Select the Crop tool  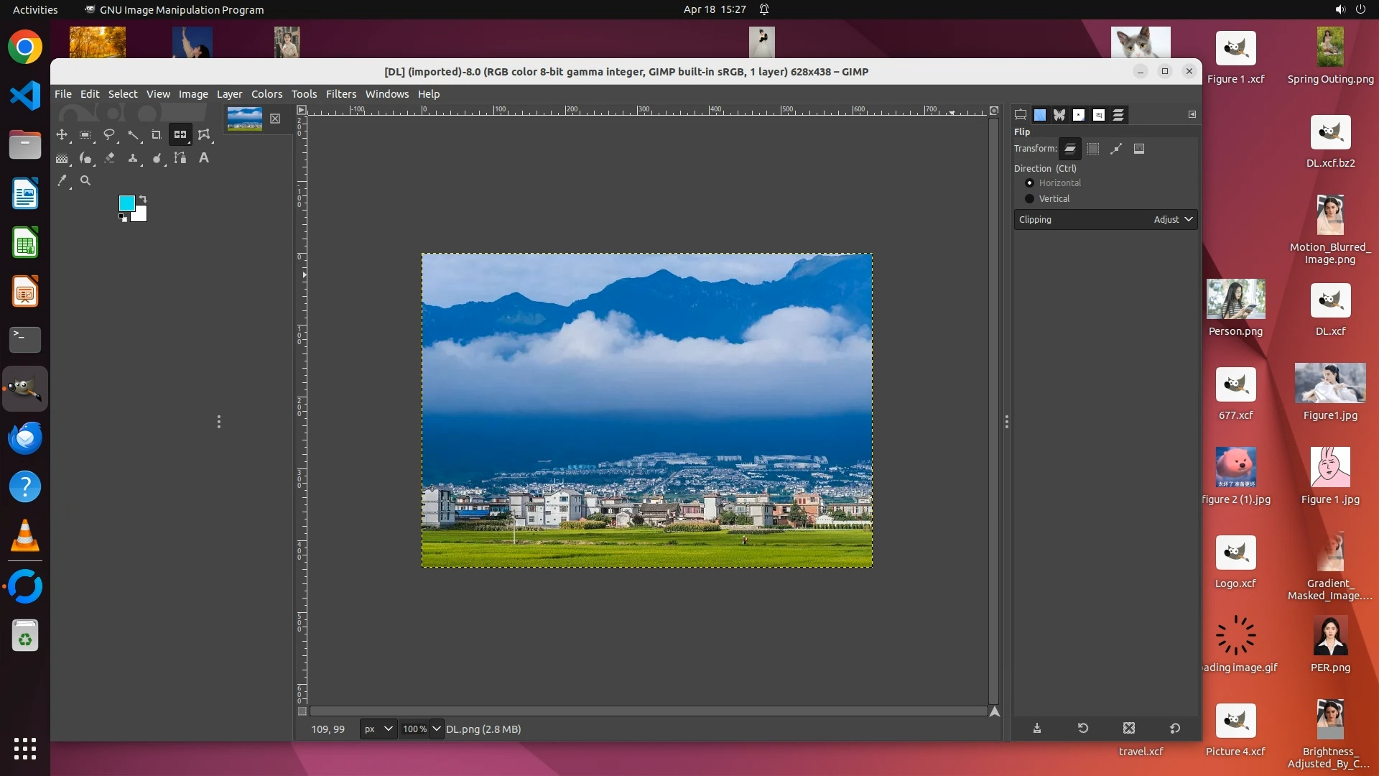pos(156,135)
